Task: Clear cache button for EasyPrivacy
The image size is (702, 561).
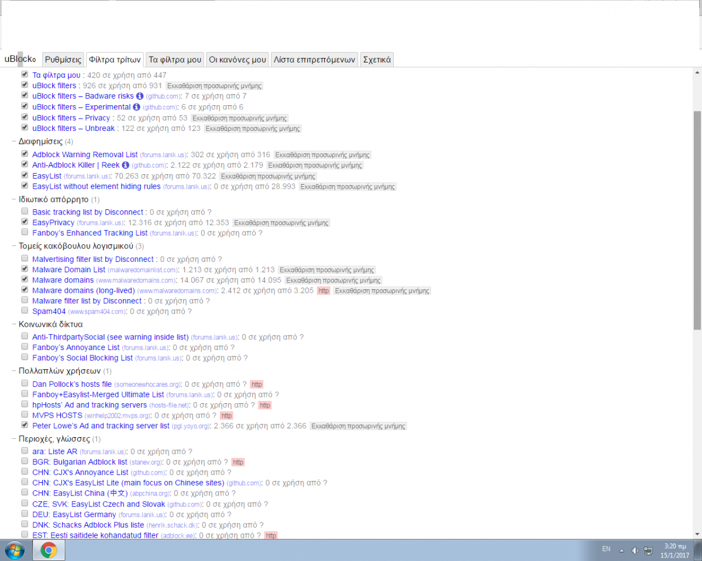Action: click(x=281, y=223)
